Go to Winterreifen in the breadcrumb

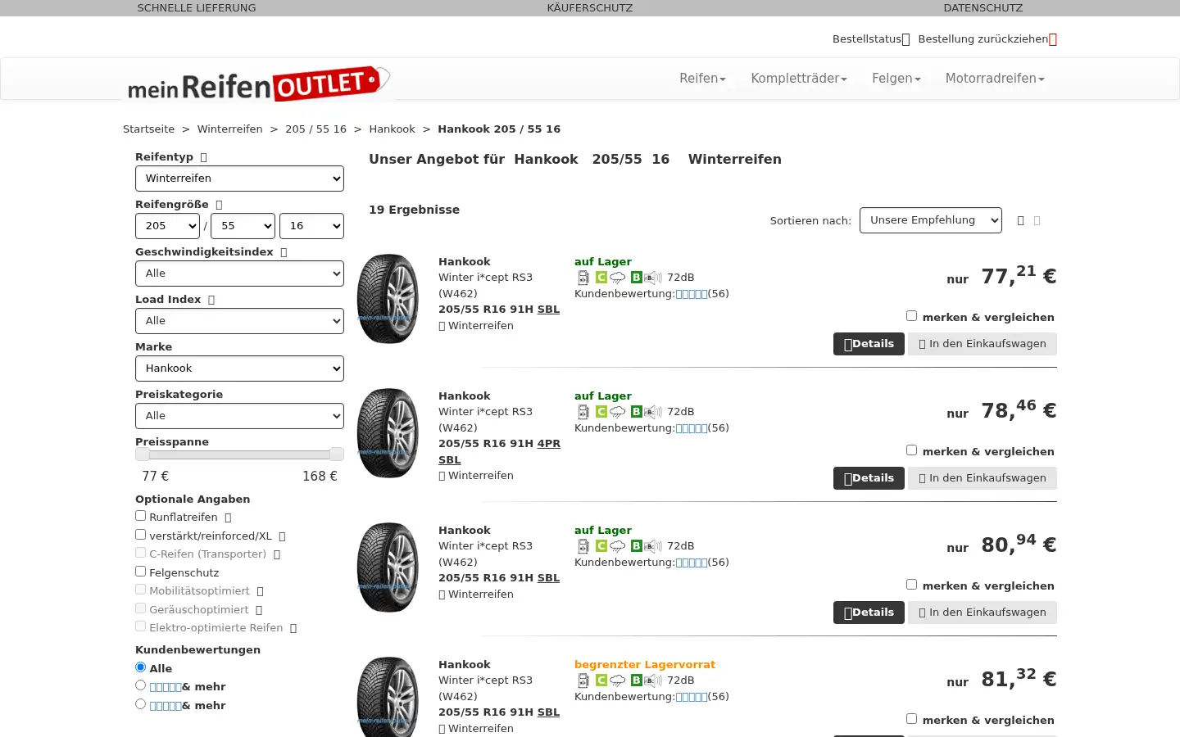point(229,129)
